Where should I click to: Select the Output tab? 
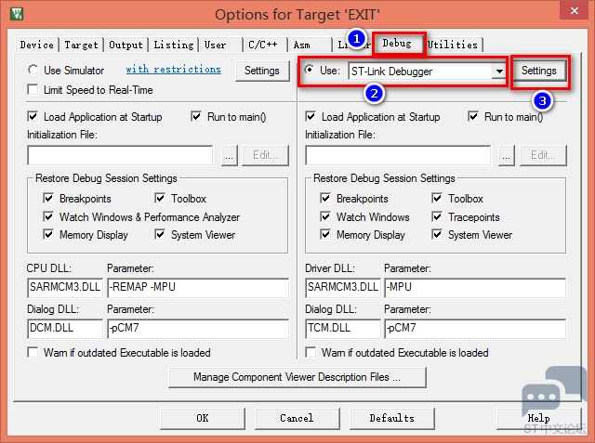point(126,45)
